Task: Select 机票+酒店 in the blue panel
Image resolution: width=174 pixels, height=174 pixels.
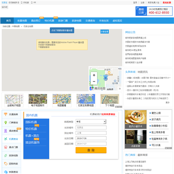Action: coord(32,136)
